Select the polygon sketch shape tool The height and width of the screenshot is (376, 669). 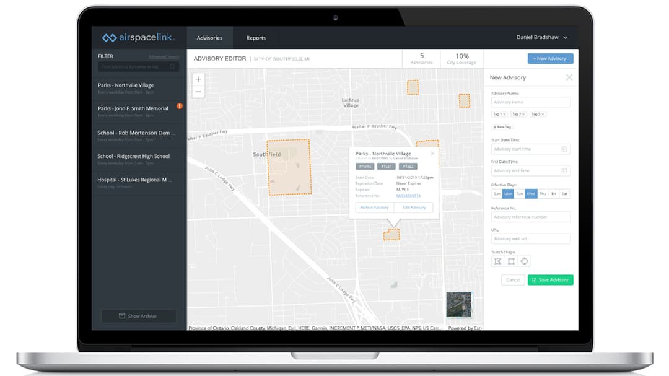click(498, 261)
